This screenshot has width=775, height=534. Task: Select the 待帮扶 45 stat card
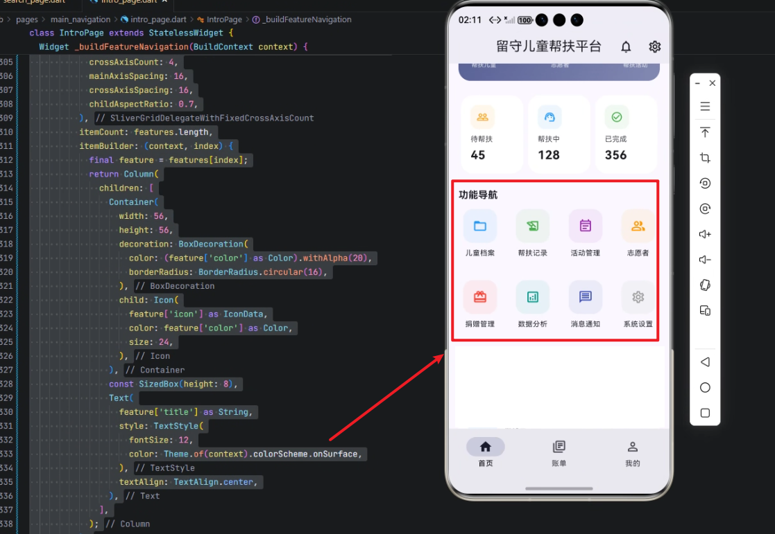point(492,134)
